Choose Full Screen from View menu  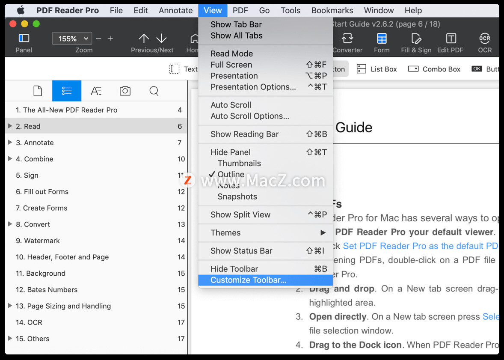coord(266,65)
